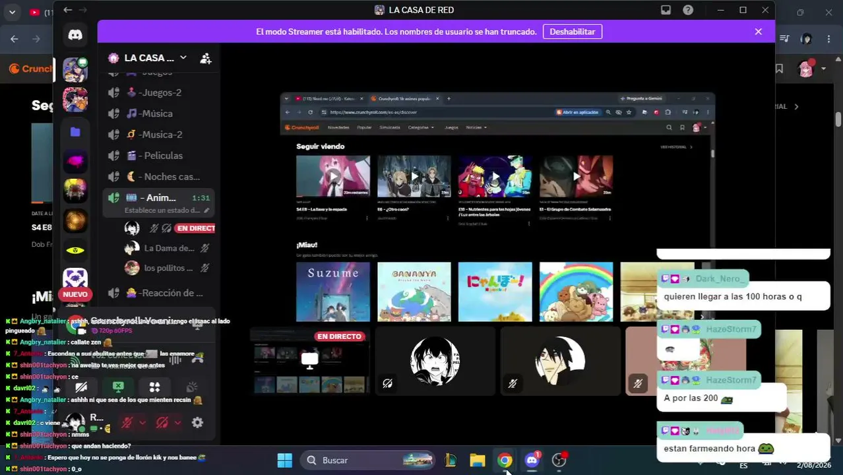Open the golden circle server icon

(75, 220)
